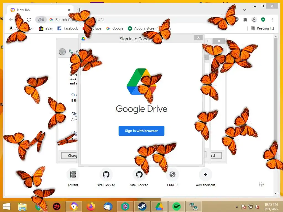Open the Google bookmark
Screen dimensions: 283x212
(115, 28)
